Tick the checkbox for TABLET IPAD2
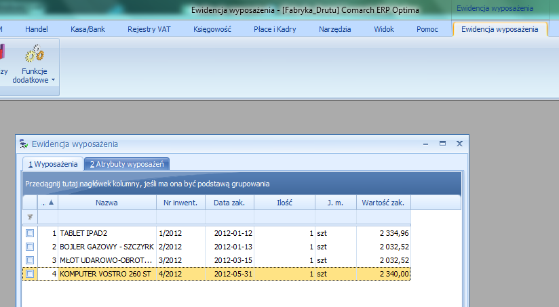Screen dimensions: 559x307 (x=30, y=233)
